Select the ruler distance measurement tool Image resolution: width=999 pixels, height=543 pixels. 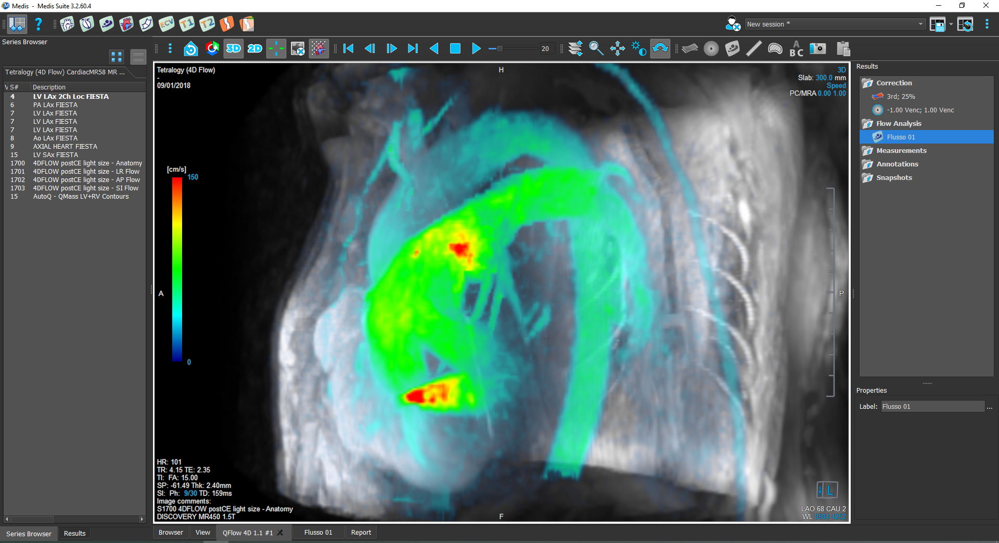click(x=753, y=48)
